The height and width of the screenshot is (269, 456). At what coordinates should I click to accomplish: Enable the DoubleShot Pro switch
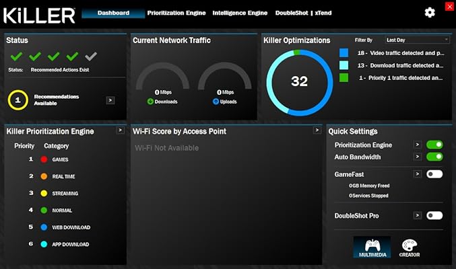coord(434,215)
